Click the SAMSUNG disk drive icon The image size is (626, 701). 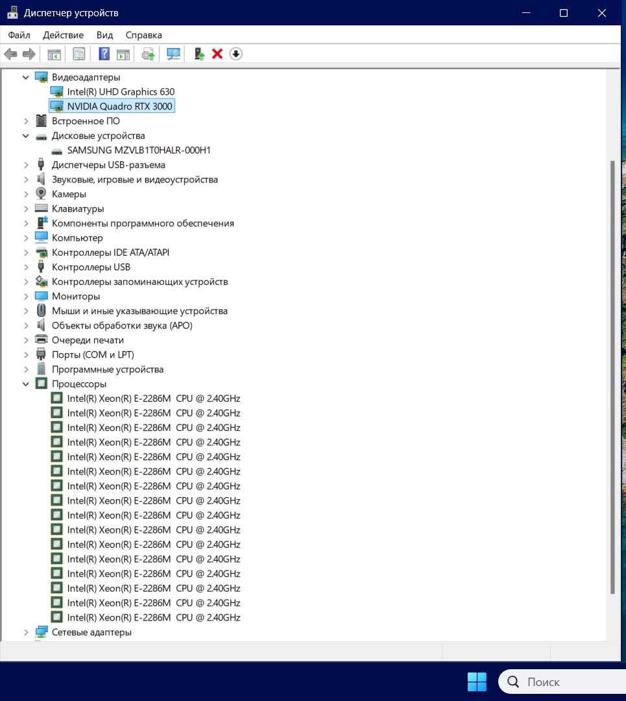click(56, 151)
